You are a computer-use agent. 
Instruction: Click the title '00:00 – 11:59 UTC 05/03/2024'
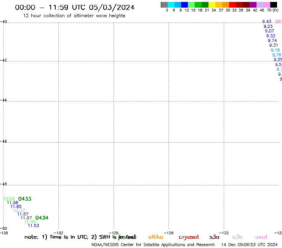(x=75, y=8)
